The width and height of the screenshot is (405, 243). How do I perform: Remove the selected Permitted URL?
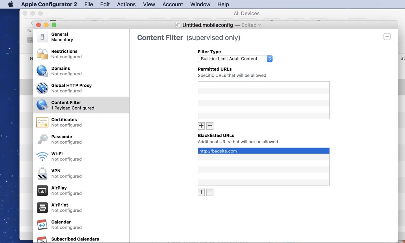[x=210, y=126]
